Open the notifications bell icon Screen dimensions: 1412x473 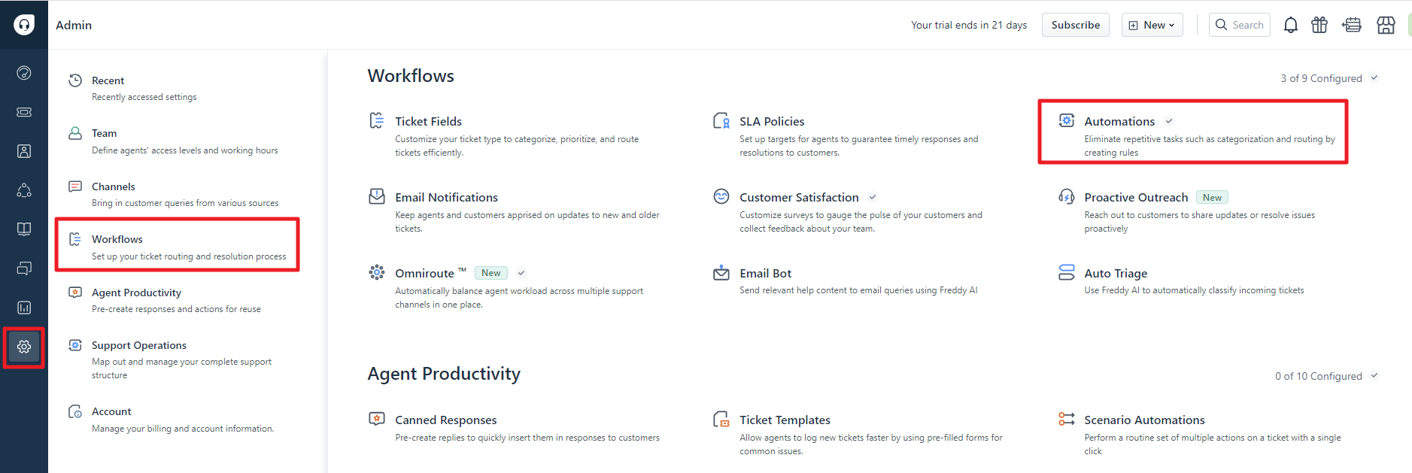pos(1290,25)
